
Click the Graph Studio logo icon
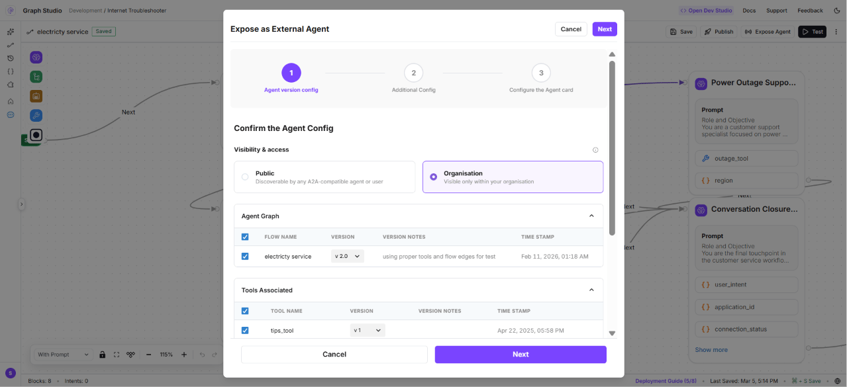[11, 11]
